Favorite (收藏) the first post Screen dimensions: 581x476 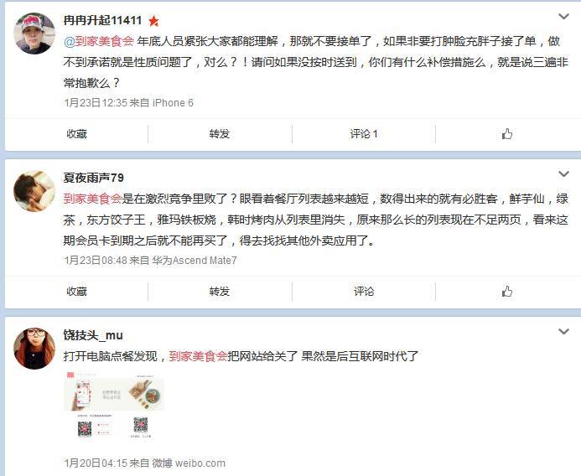76,134
